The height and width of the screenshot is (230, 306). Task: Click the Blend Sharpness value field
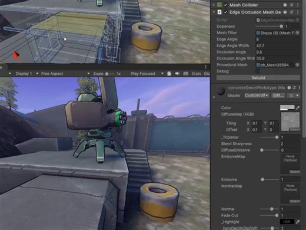(x=290, y=144)
